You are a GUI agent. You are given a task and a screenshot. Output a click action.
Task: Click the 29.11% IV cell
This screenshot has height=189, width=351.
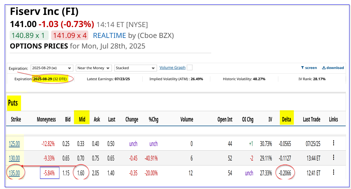click(x=266, y=158)
